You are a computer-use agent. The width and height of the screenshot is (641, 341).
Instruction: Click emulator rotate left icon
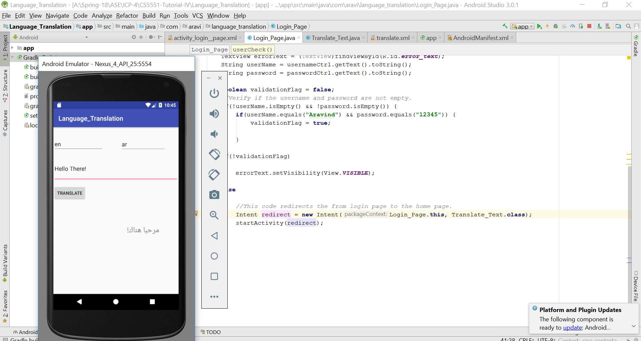coord(214,154)
